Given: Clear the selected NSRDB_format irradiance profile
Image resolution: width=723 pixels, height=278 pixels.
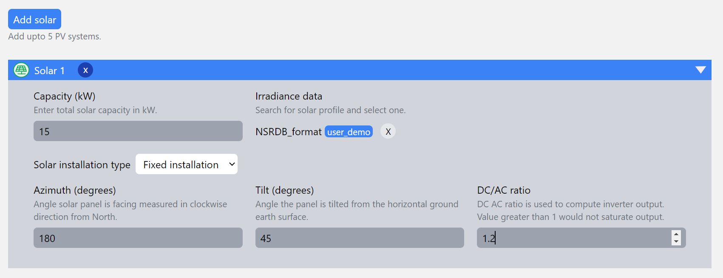Looking at the screenshot, I should tap(388, 131).
